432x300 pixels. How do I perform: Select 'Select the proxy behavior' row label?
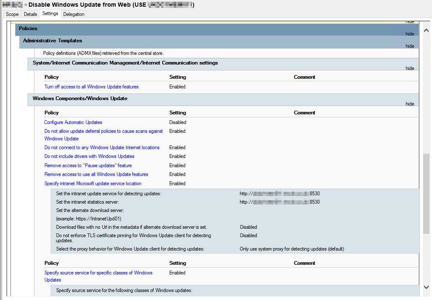tap(130, 249)
